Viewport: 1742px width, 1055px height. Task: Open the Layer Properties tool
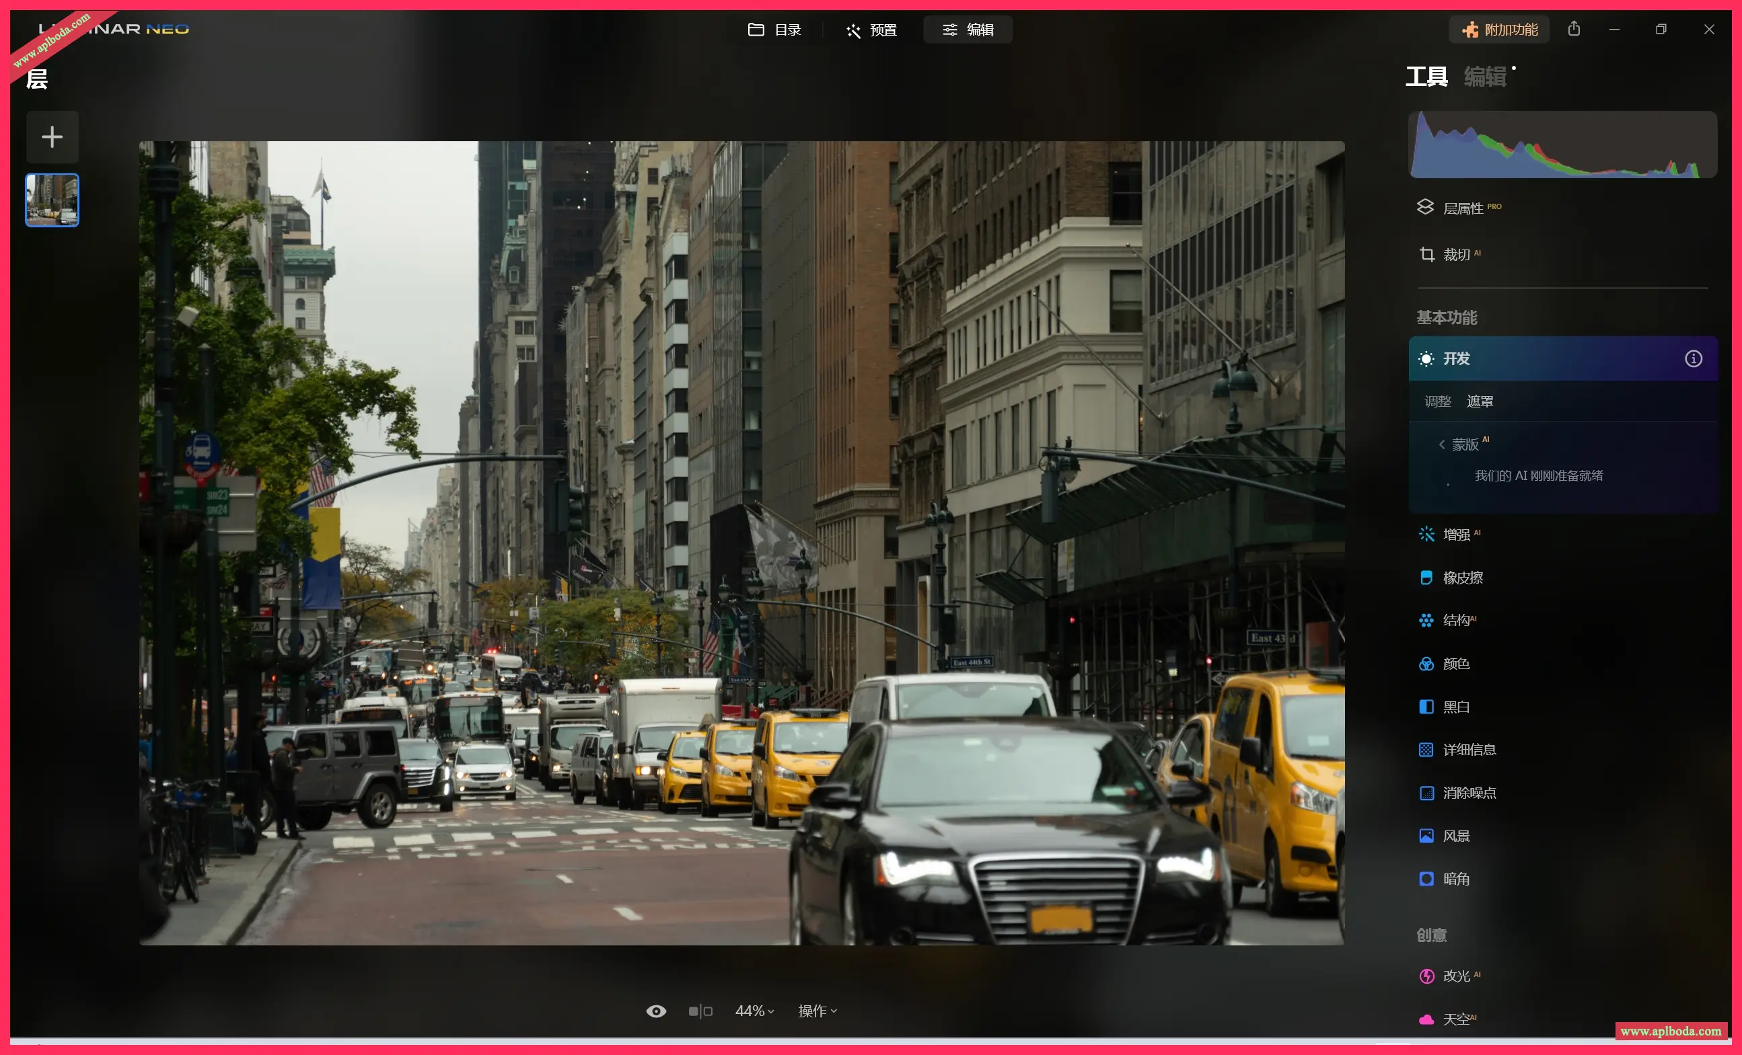coord(1462,208)
